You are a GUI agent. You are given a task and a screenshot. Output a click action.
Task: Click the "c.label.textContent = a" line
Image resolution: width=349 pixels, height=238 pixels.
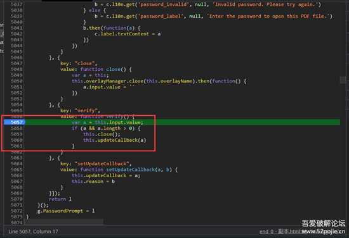coord(128,34)
